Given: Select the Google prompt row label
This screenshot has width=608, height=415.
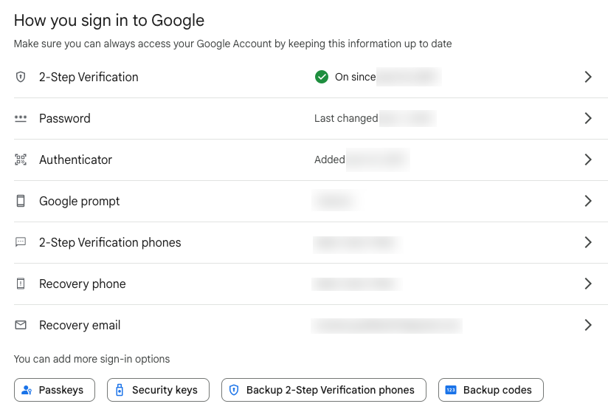Looking at the screenshot, I should click(x=80, y=201).
